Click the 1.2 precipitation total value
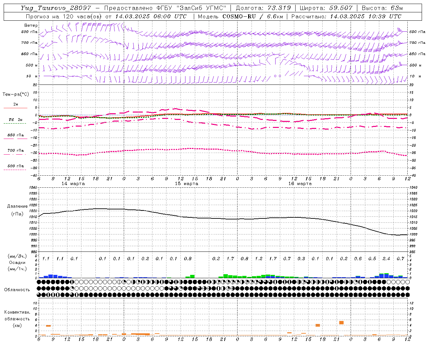 259,259
